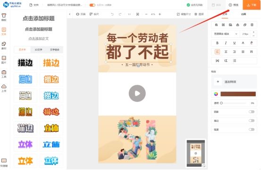Open the 工具 tools sidebar panel
Viewport: 261px width, 170px height.
(x=4, y=74)
